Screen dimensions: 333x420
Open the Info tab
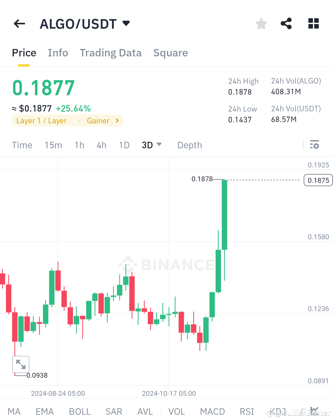(x=58, y=53)
